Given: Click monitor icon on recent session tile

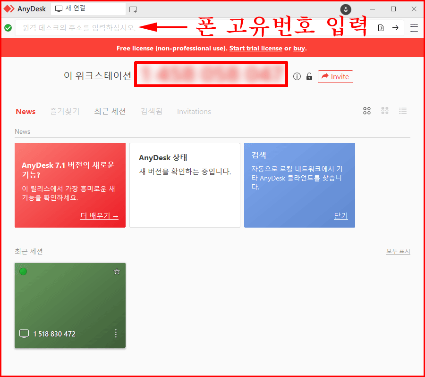Looking at the screenshot, I should [24, 334].
